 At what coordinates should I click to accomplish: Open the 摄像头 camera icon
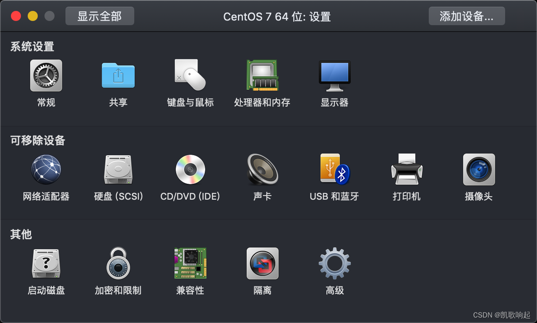(479, 169)
